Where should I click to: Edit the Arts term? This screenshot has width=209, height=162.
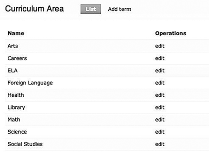(160, 46)
